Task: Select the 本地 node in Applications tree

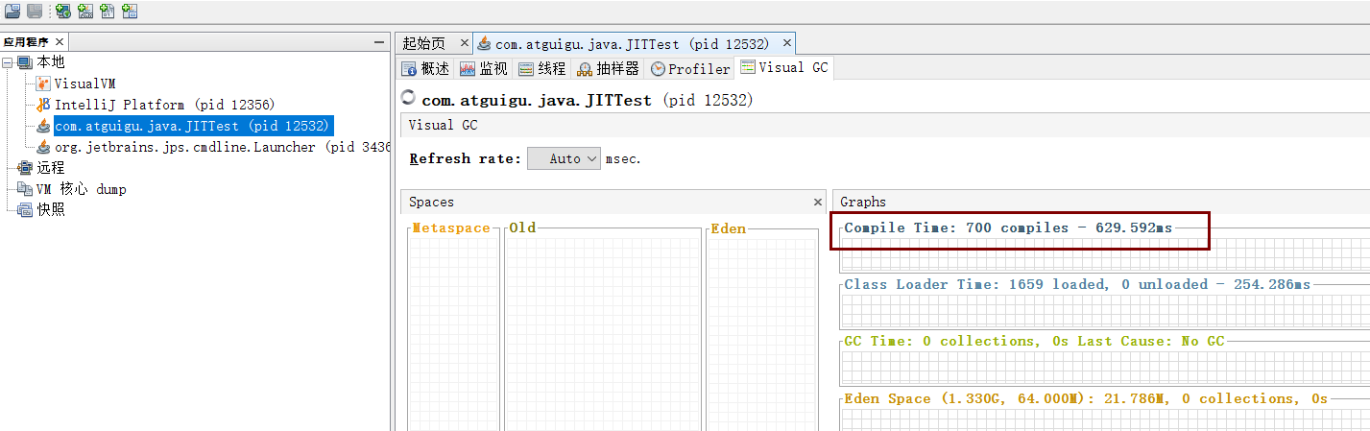Action: click(x=41, y=62)
